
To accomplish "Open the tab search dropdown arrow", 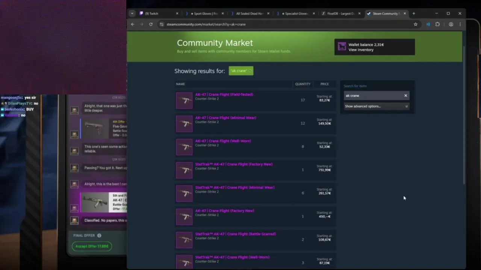I will (132, 13).
